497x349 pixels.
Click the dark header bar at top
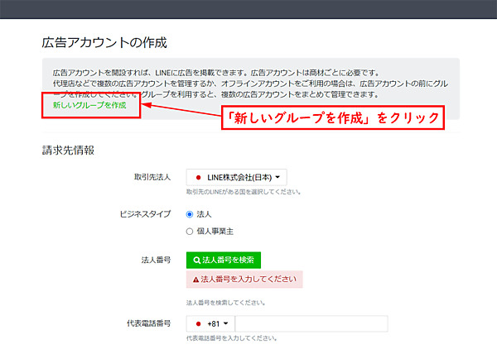(x=248, y=8)
